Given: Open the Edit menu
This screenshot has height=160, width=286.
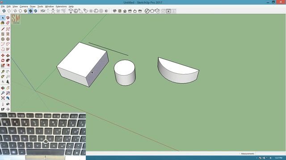Looking at the screenshot, I should 8,6.
